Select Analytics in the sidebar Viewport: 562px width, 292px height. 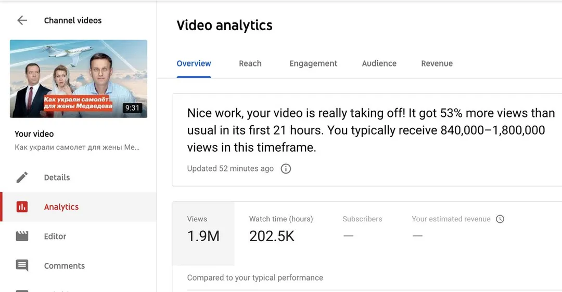tap(78, 207)
